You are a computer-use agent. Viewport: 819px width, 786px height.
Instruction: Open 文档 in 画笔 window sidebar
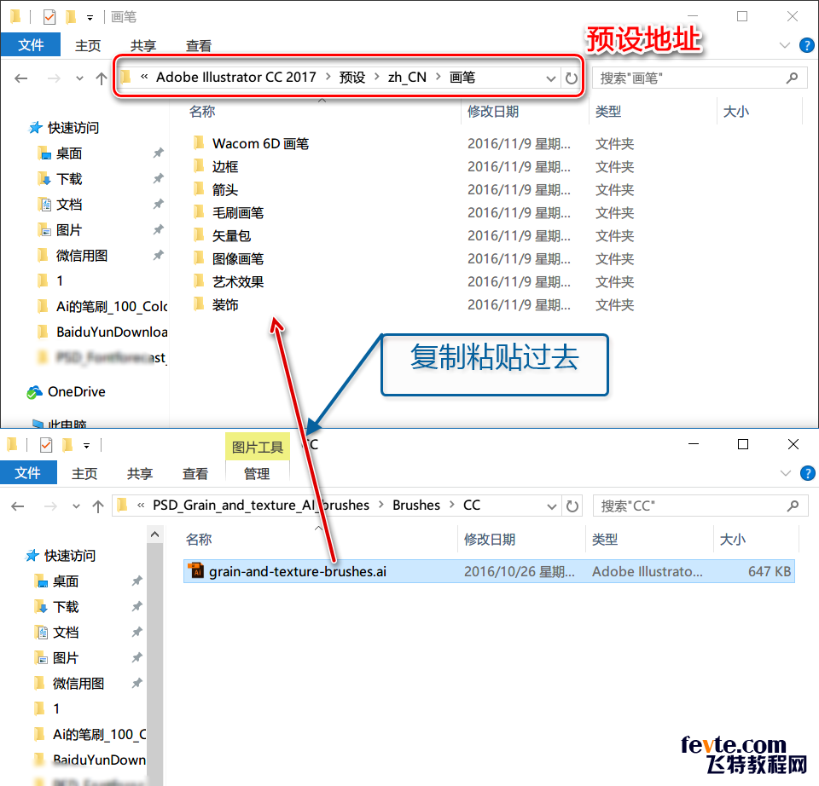(x=69, y=205)
